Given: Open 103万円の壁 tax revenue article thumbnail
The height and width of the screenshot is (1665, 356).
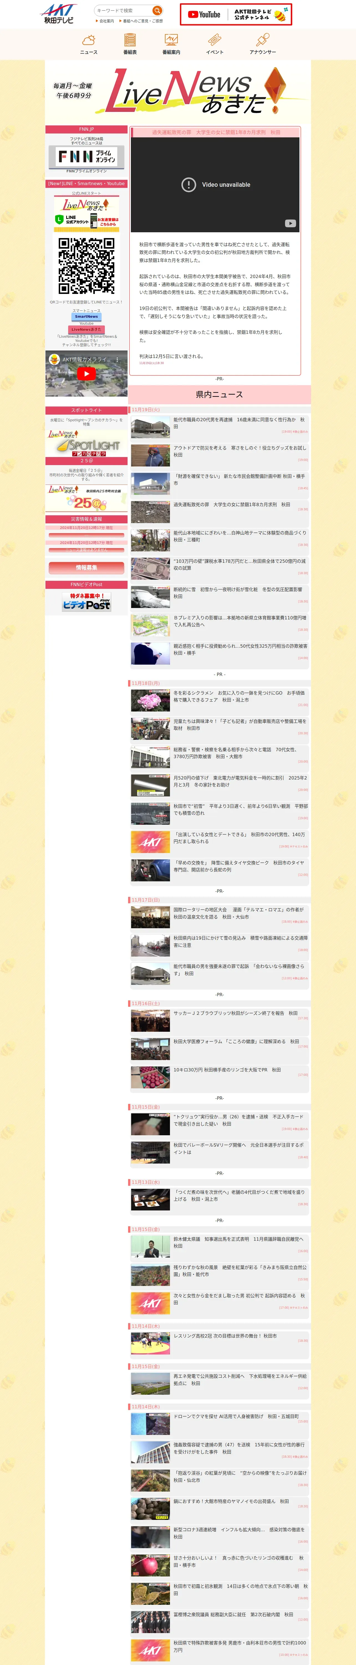Looking at the screenshot, I should tap(151, 569).
